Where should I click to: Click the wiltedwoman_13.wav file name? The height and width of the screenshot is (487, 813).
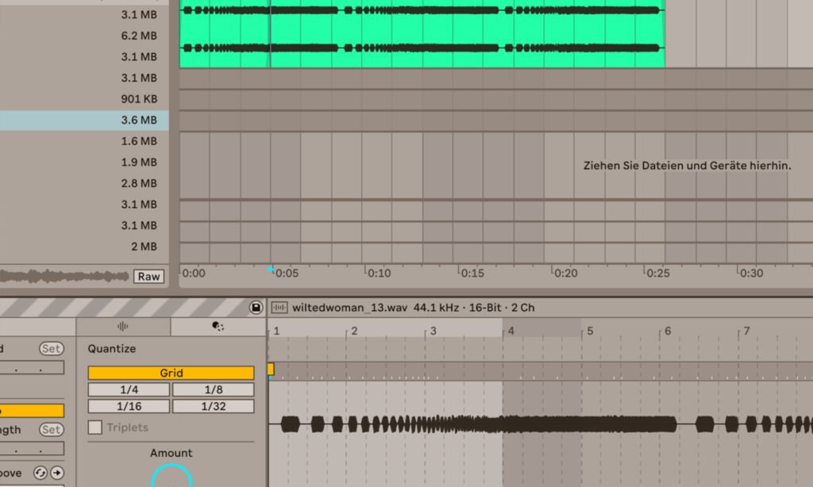[349, 308]
